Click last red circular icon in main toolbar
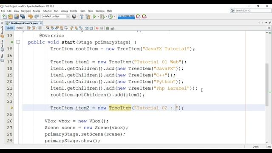Screen dimensions: 272x153 tap(144, 17)
